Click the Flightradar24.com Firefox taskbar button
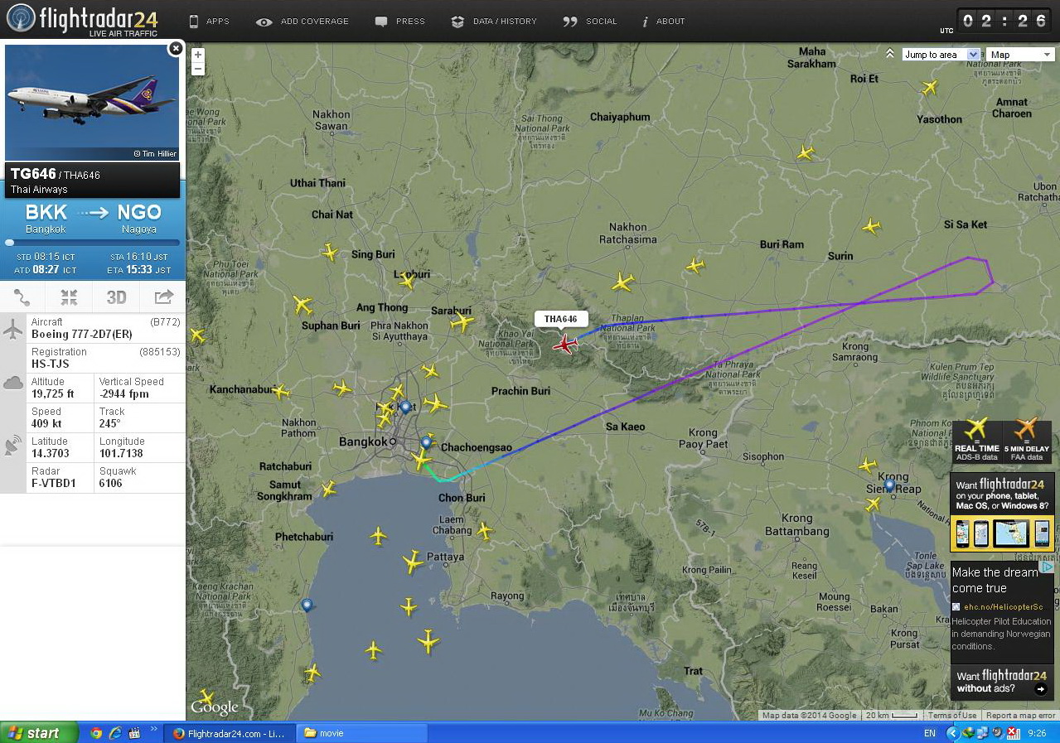Screen dimensions: 1060x743 coord(230,733)
